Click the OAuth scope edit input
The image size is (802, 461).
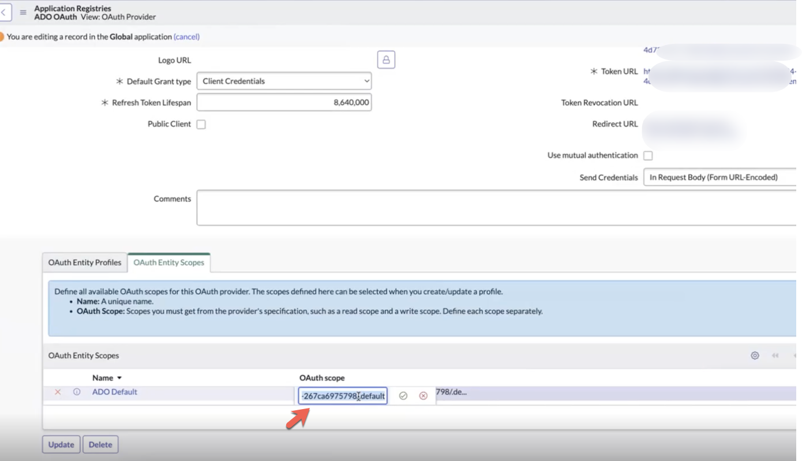click(343, 396)
